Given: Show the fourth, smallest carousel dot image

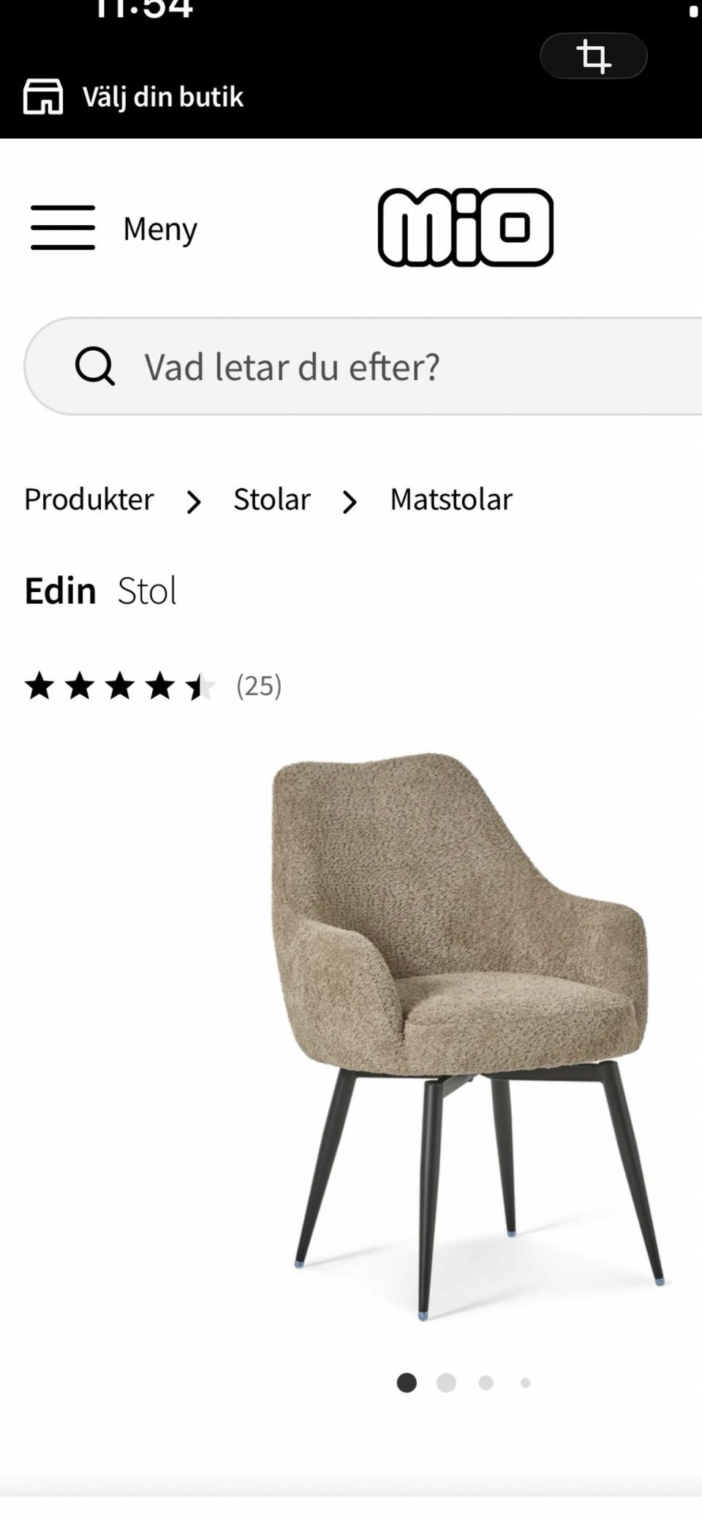Looking at the screenshot, I should point(525,1382).
